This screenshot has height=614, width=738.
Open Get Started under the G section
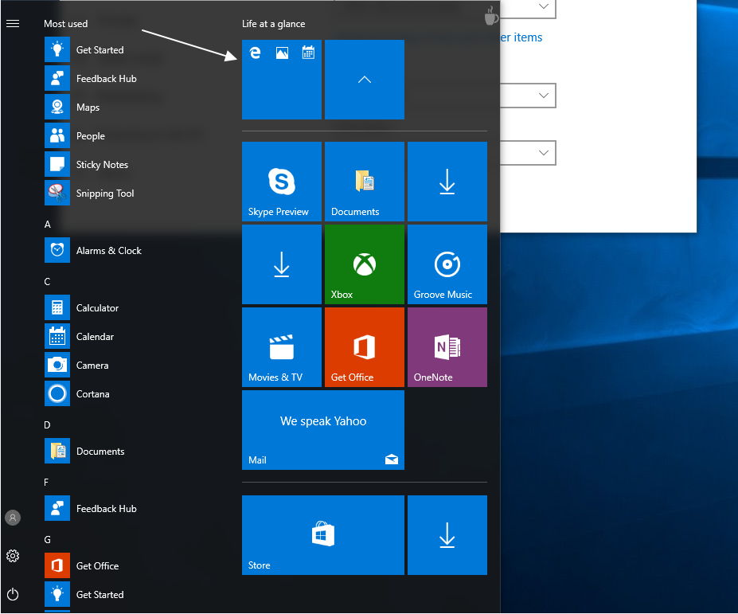tap(84, 594)
